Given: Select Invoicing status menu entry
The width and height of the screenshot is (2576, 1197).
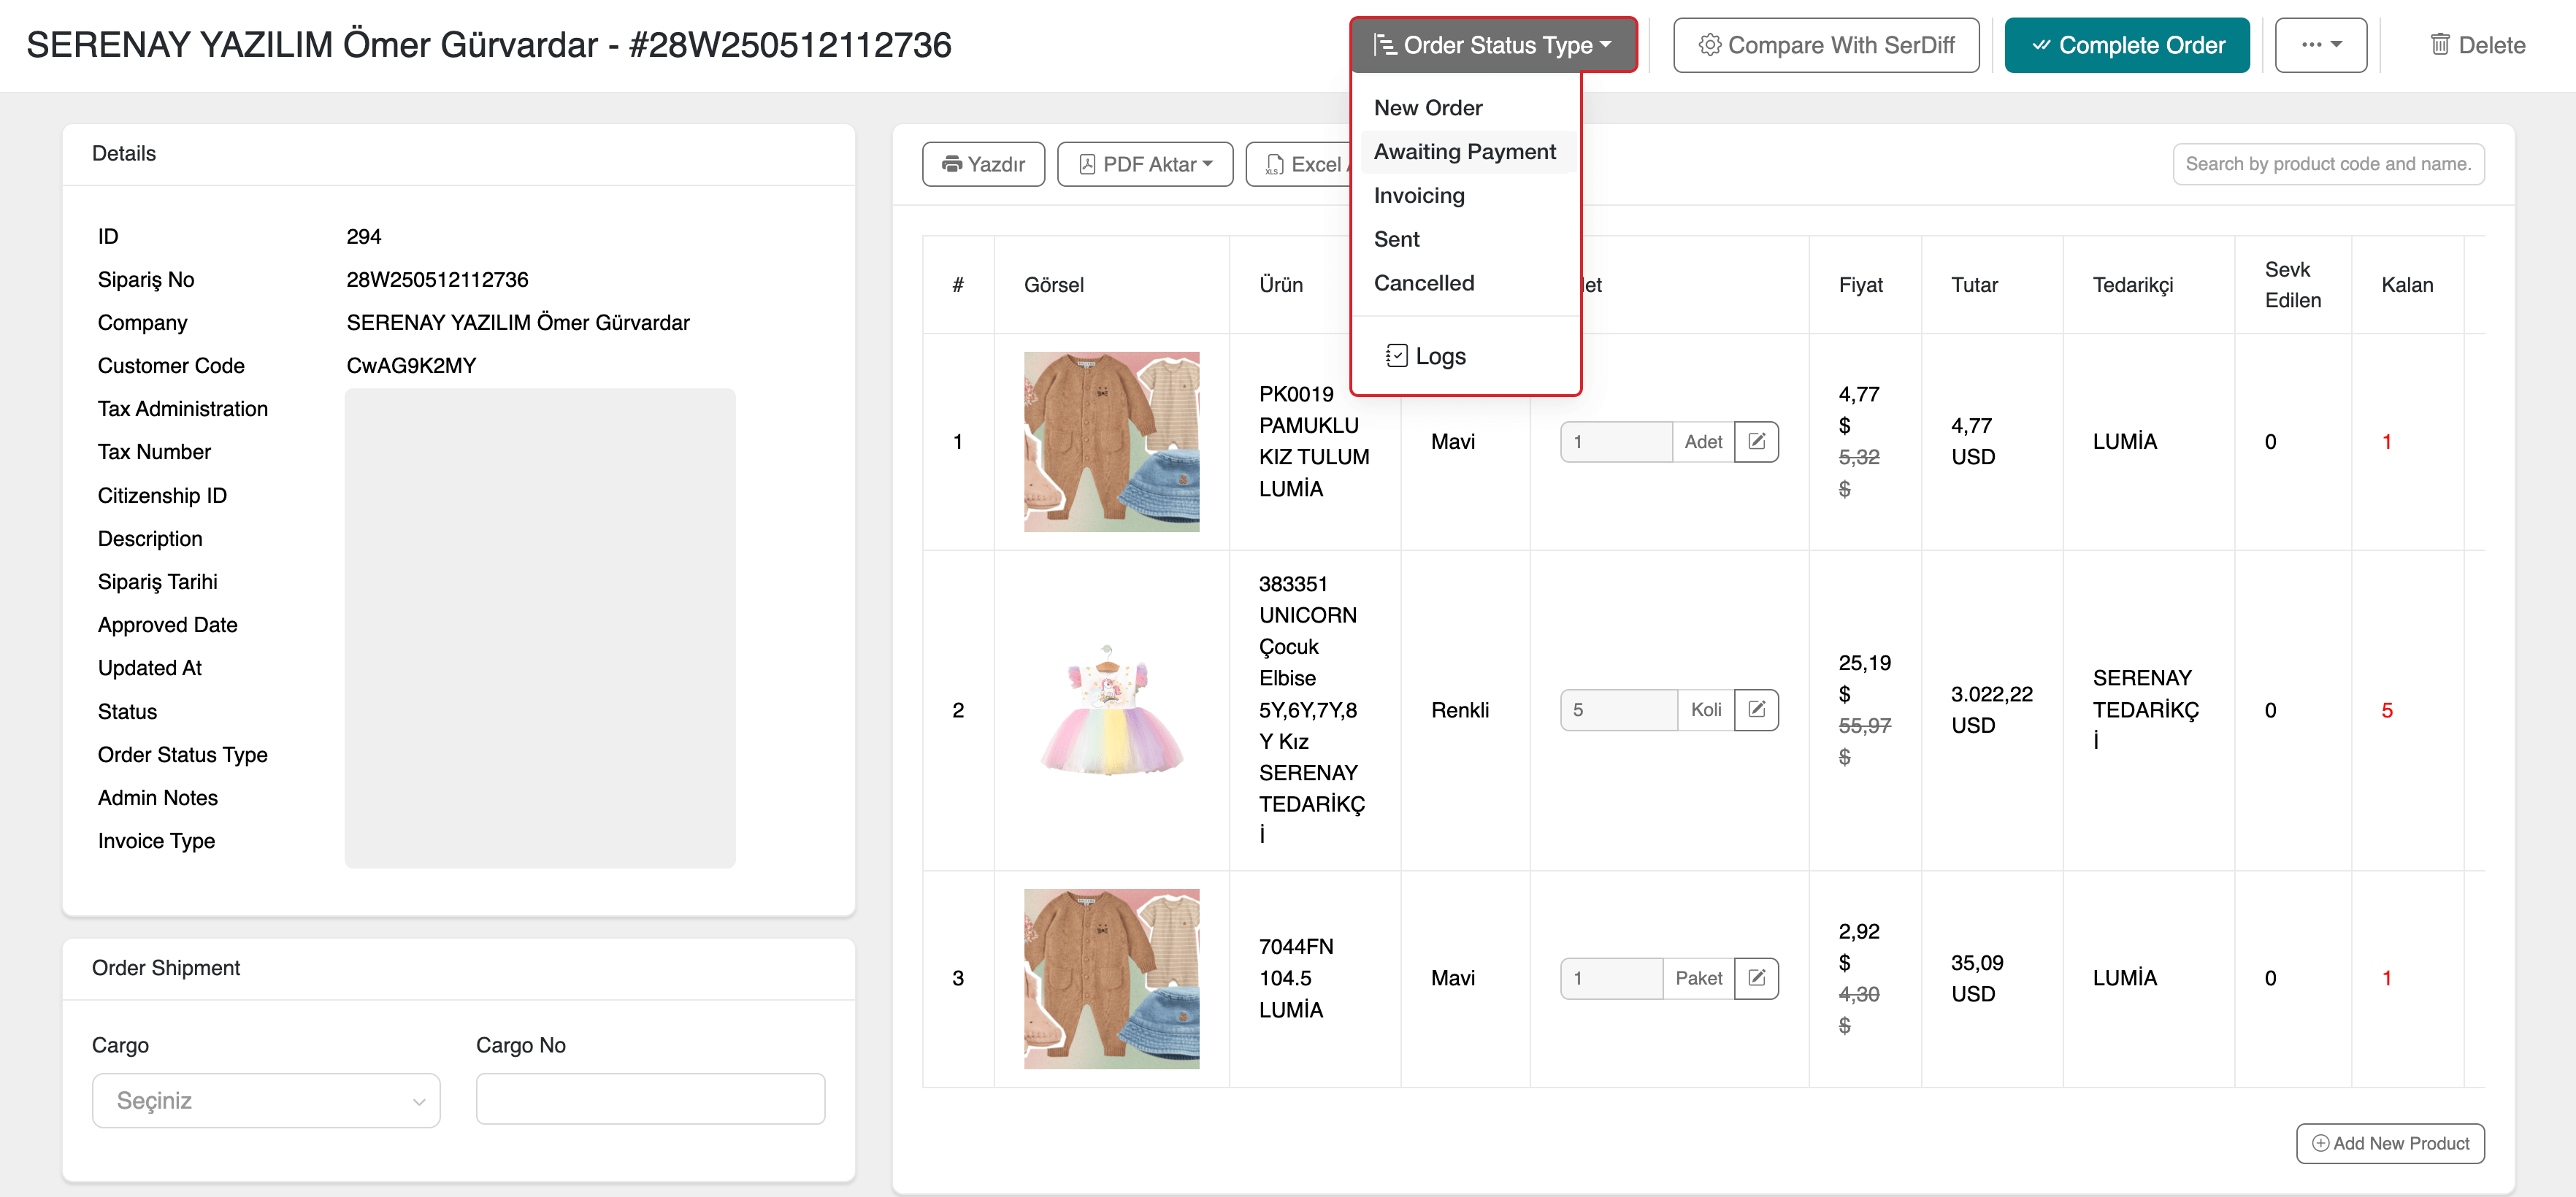Looking at the screenshot, I should (1418, 196).
